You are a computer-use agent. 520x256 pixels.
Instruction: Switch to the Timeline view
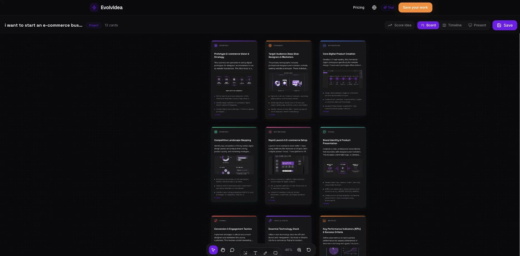click(x=452, y=25)
